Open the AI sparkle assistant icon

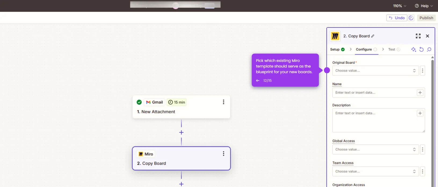414,49
